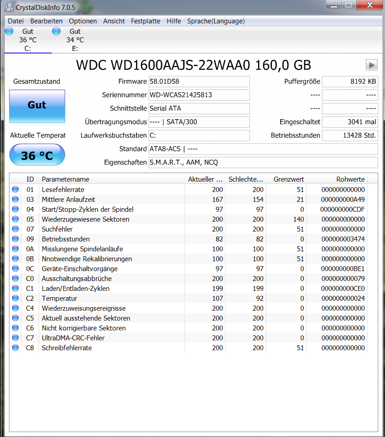The width and height of the screenshot is (385, 437).
Task: Click the Betriebsstunden field 13428 Std.
Action: point(350,135)
